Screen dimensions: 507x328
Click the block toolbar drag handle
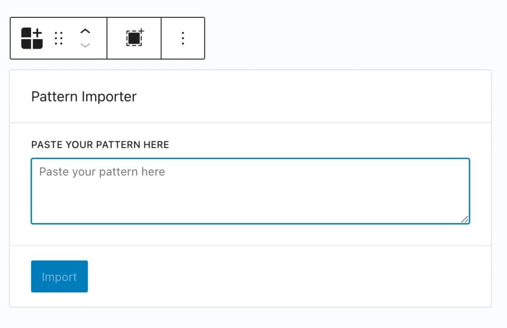(59, 38)
